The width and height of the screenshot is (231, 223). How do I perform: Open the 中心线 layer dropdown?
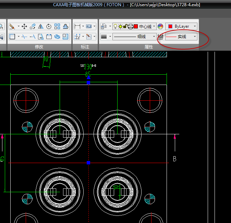154,26
